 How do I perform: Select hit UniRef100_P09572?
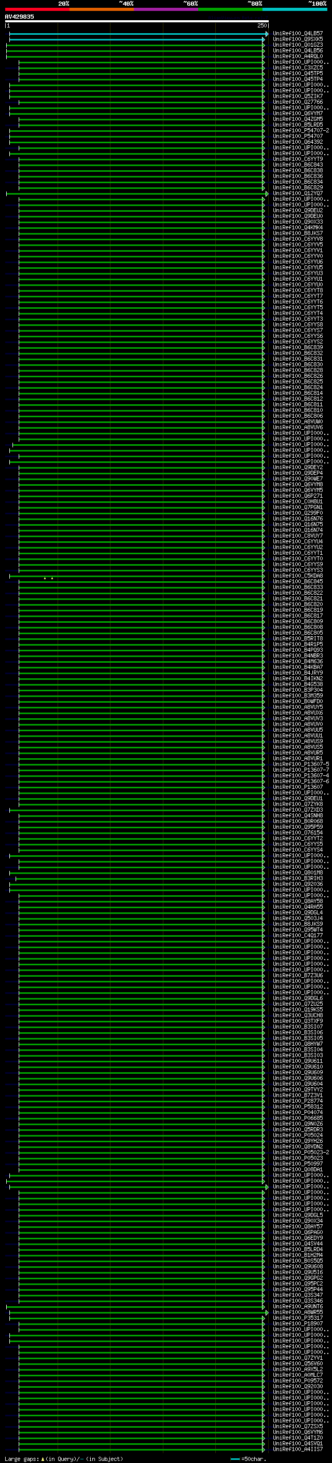[x=298, y=1380]
